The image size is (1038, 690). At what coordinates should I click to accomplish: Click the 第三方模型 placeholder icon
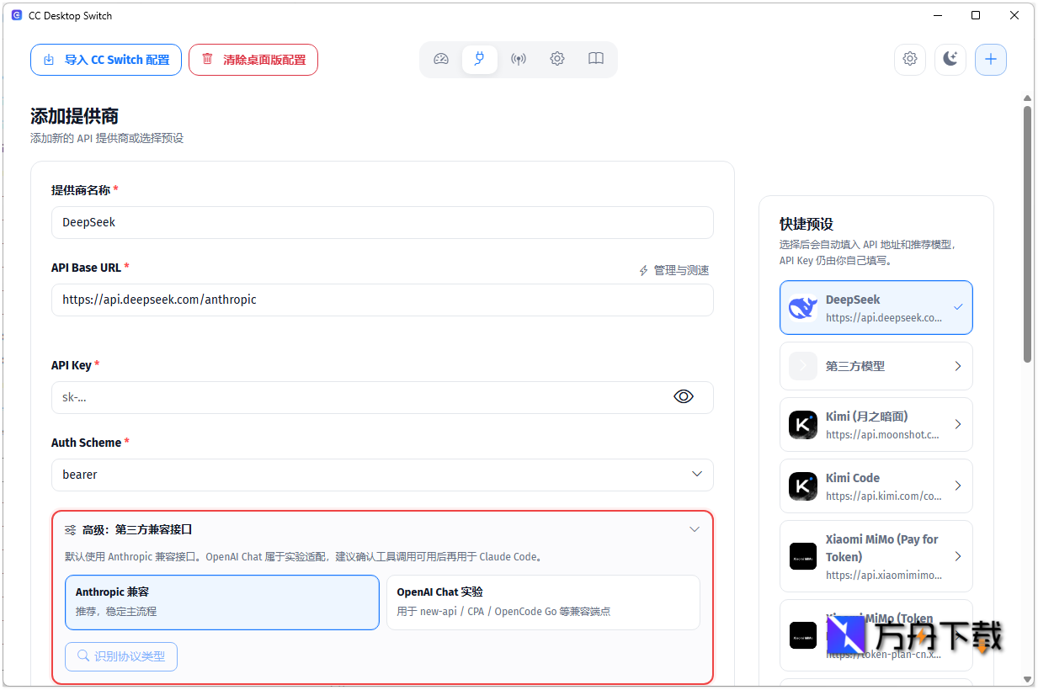tap(803, 366)
